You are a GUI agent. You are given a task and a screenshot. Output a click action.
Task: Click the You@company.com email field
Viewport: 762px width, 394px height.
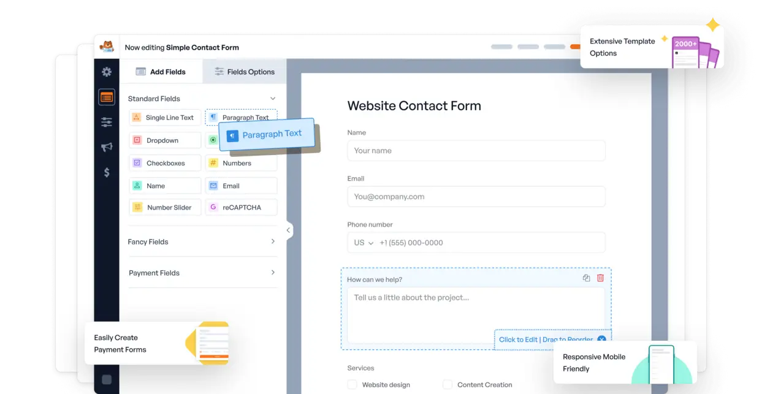coord(476,197)
